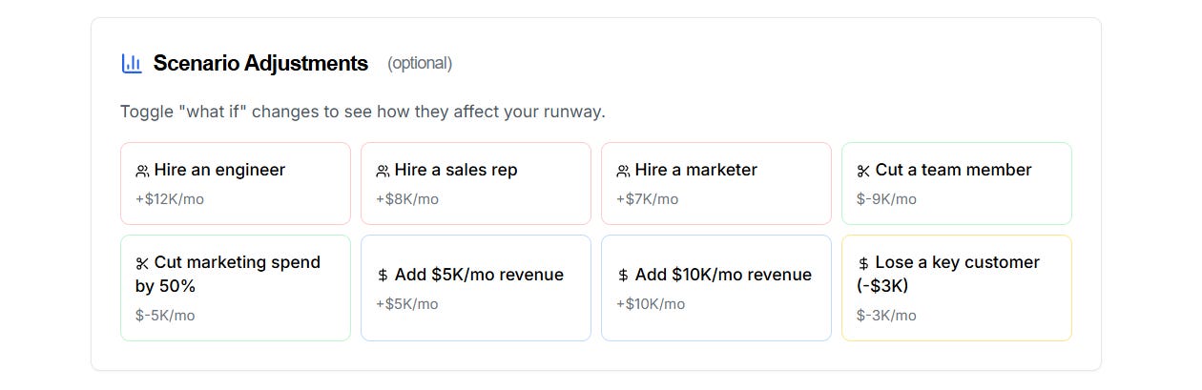Click the +$12K/mo cost text
Screen dimensions: 1202x390
(170, 199)
